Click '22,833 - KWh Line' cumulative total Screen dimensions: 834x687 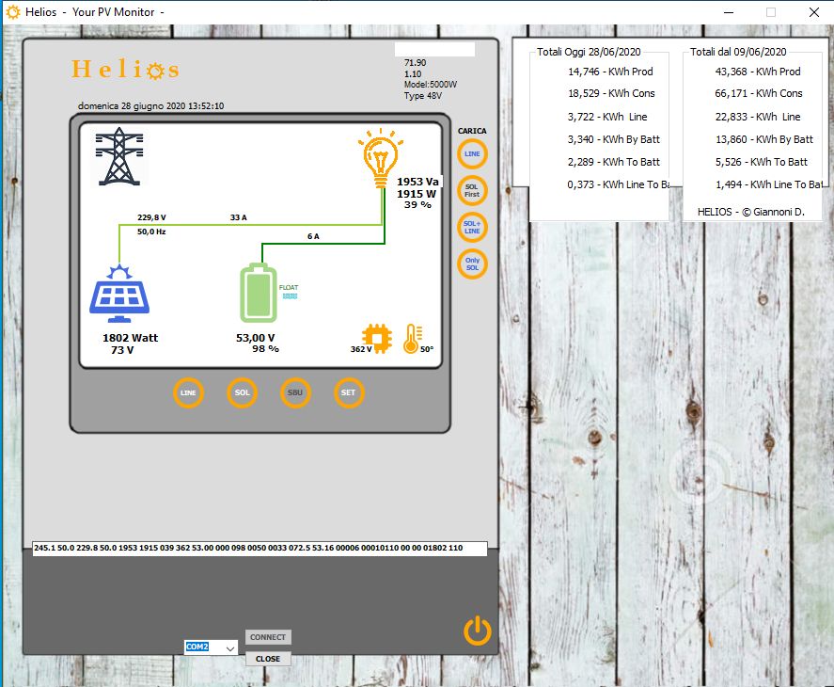[x=758, y=117]
